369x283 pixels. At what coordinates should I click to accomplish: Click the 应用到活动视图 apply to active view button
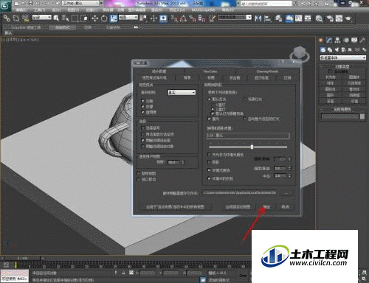[238, 206]
